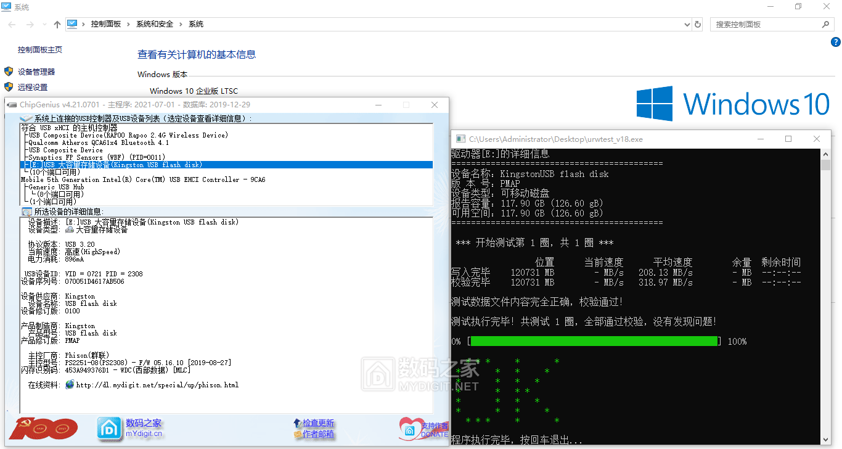Image resolution: width=842 pixels, height=449 pixels.
Task: Click console 报告容量: 117.90 GB line
Action: tap(527, 204)
